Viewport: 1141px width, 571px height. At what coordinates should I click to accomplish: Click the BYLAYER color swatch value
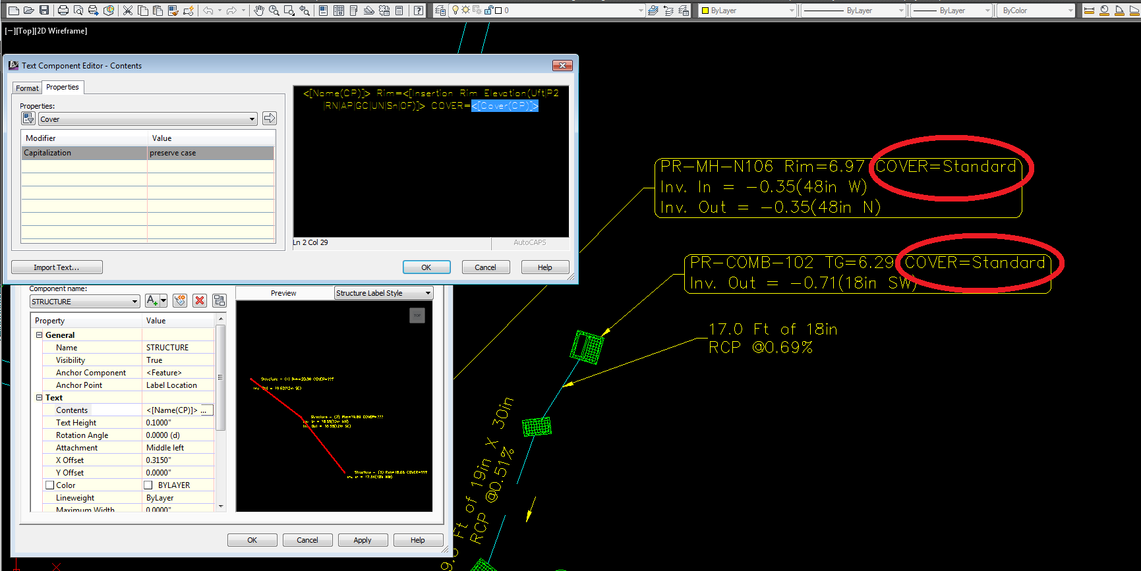(x=148, y=485)
